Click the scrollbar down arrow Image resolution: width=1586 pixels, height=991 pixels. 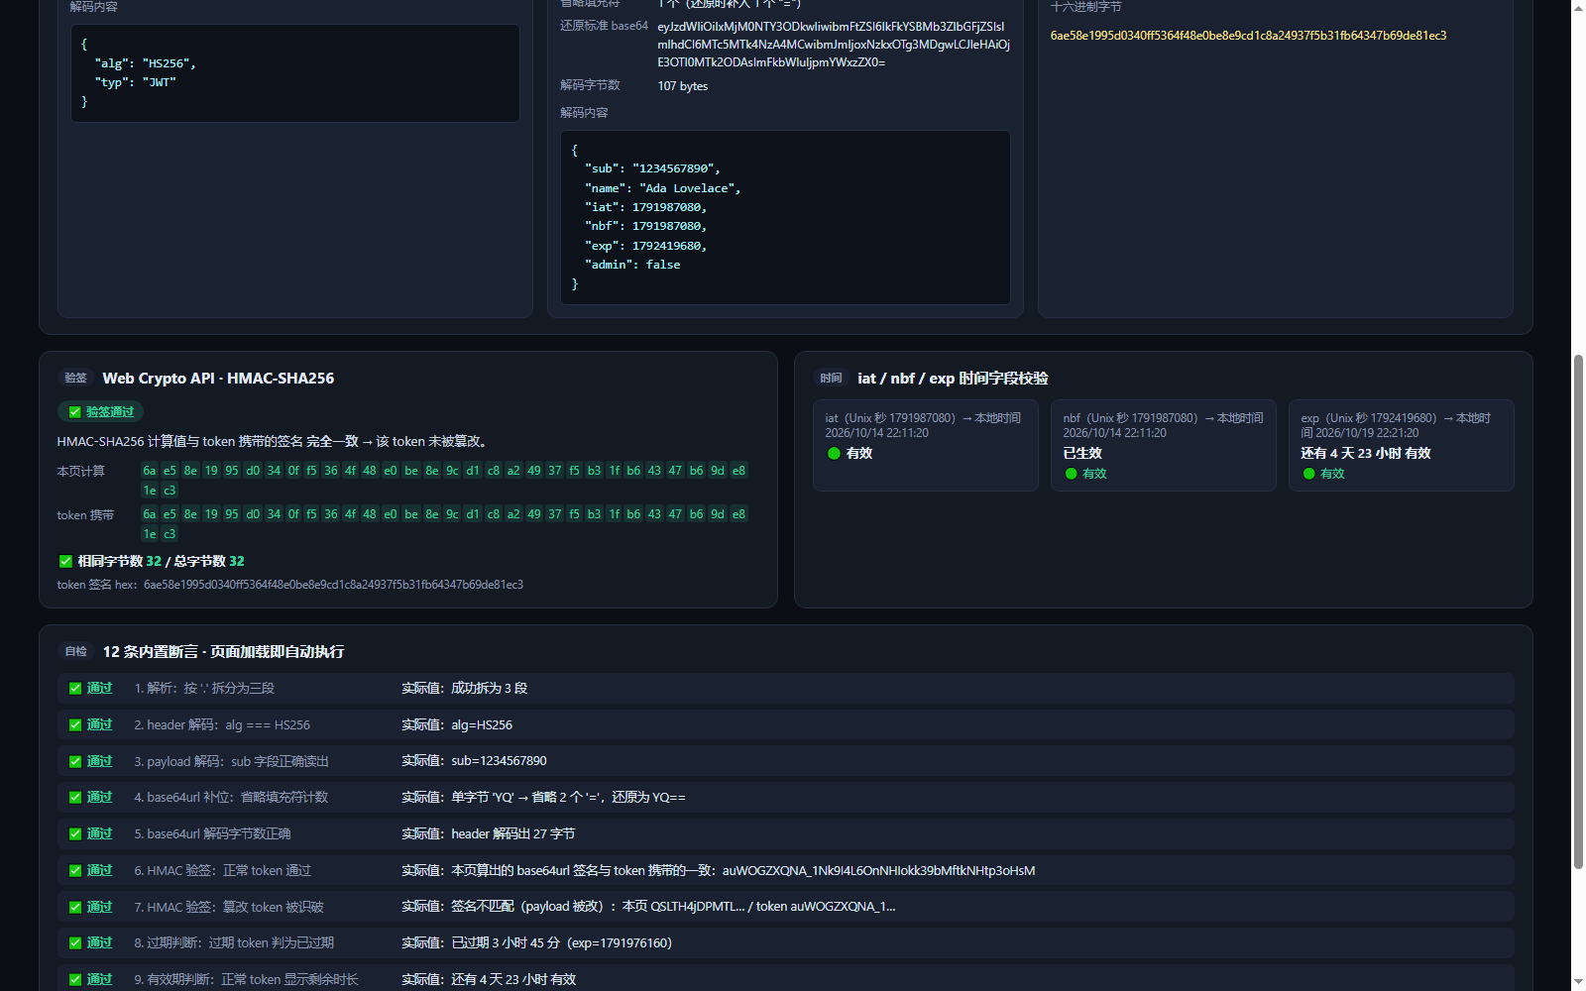(x=1578, y=983)
